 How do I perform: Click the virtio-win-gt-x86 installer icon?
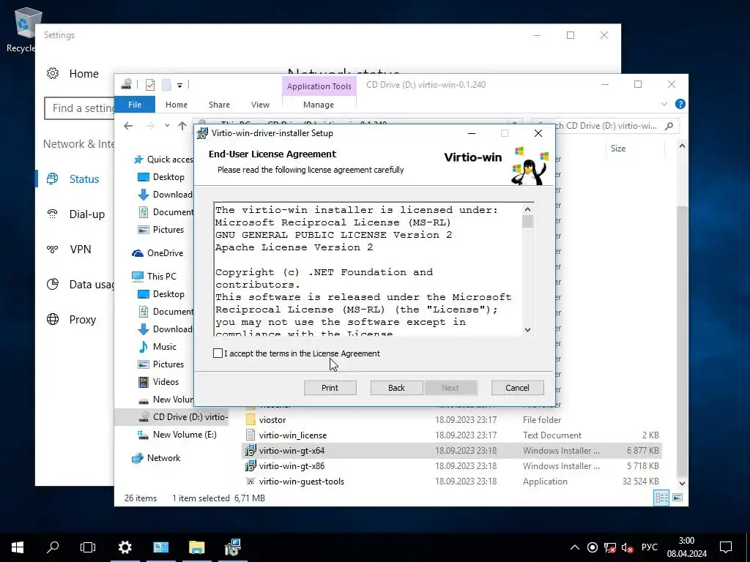tap(250, 465)
